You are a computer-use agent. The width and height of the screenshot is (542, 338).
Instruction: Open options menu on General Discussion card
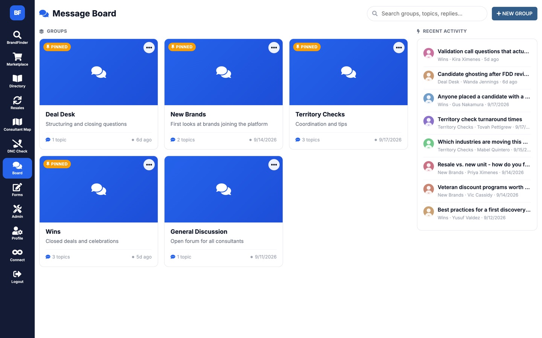274,165
